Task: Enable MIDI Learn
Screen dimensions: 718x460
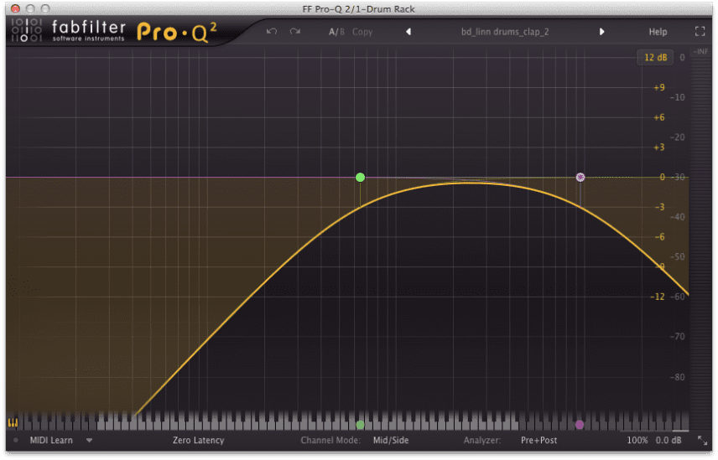Action: click(x=51, y=441)
